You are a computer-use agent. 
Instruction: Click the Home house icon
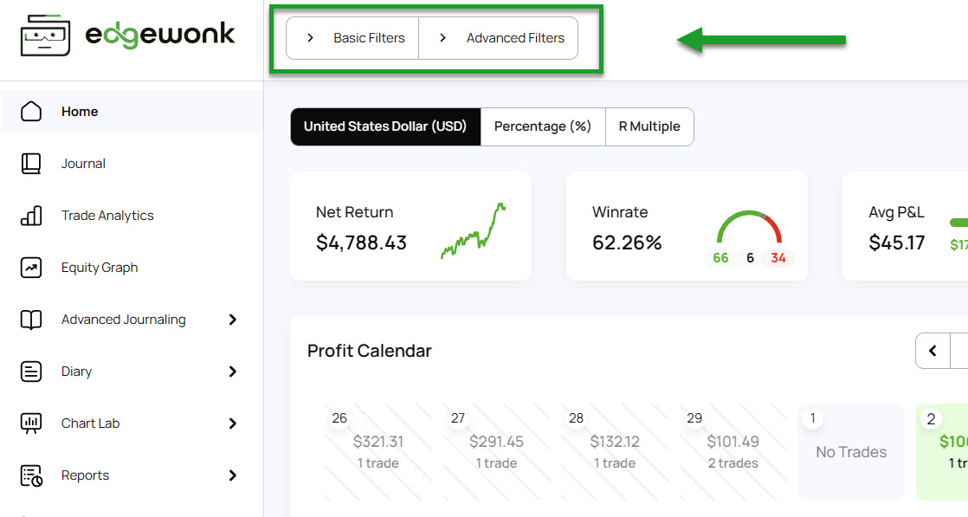coord(31,112)
